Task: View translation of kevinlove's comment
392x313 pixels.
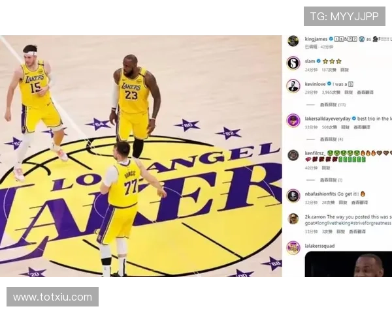Action: [365, 92]
